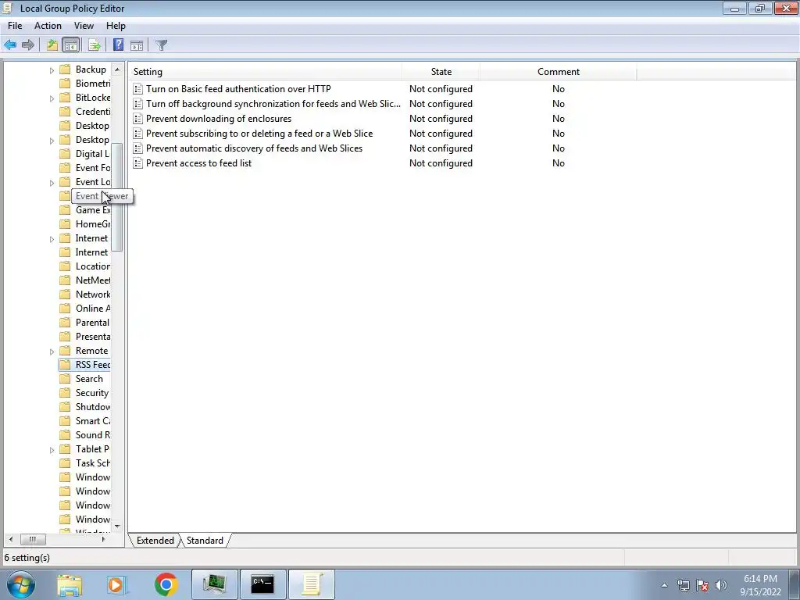Screen dimensions: 800x600
Task: Click the folder icon next to RSS Feeds
Action: click(65, 364)
